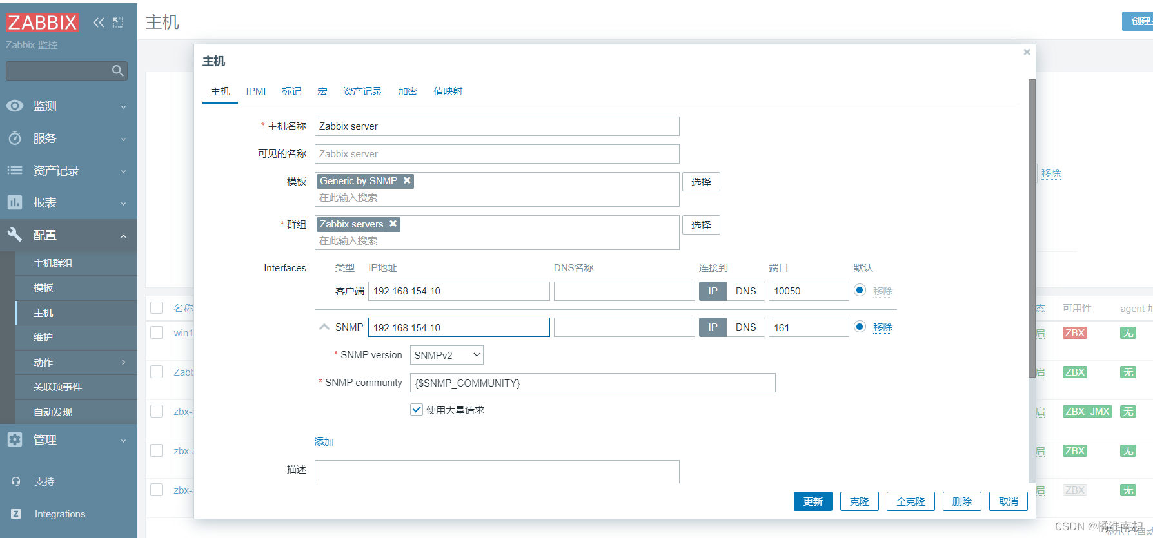Click 选择 button next to templates

pyautogui.click(x=701, y=182)
